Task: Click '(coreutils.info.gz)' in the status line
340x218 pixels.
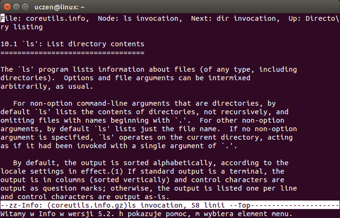Action: (87, 205)
